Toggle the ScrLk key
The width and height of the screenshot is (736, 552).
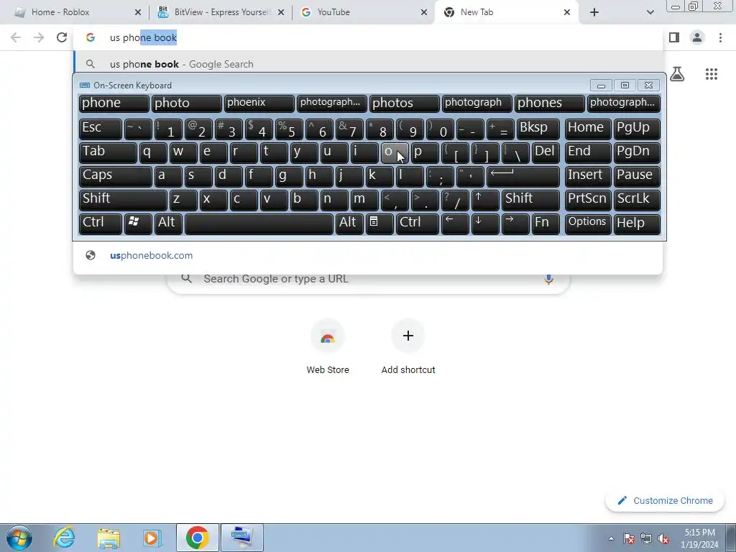click(637, 200)
